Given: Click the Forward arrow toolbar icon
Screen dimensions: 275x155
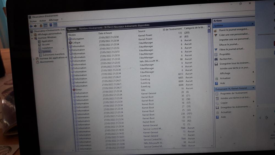Looking at the screenshot, I should tap(35, 26).
